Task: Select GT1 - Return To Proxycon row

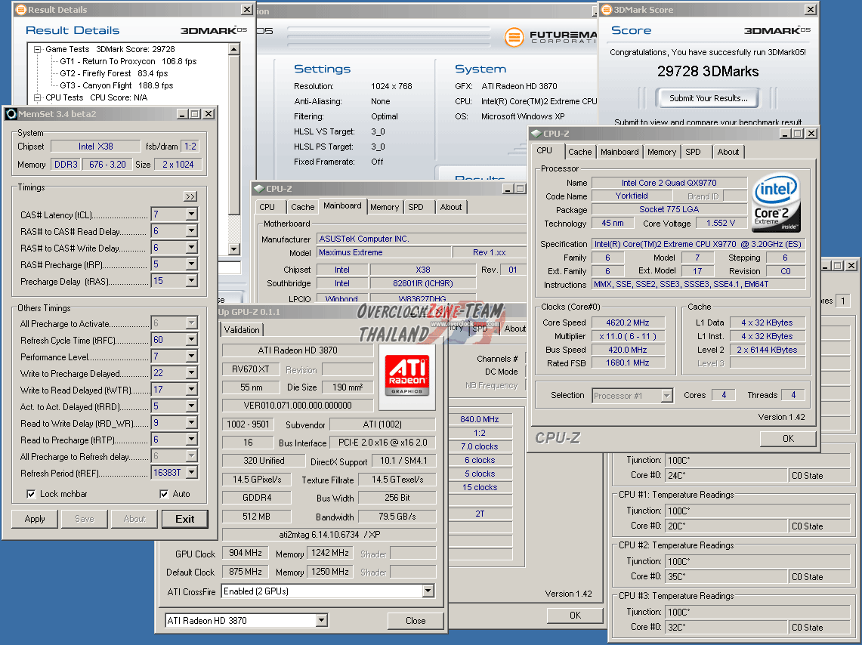Action: (128, 61)
